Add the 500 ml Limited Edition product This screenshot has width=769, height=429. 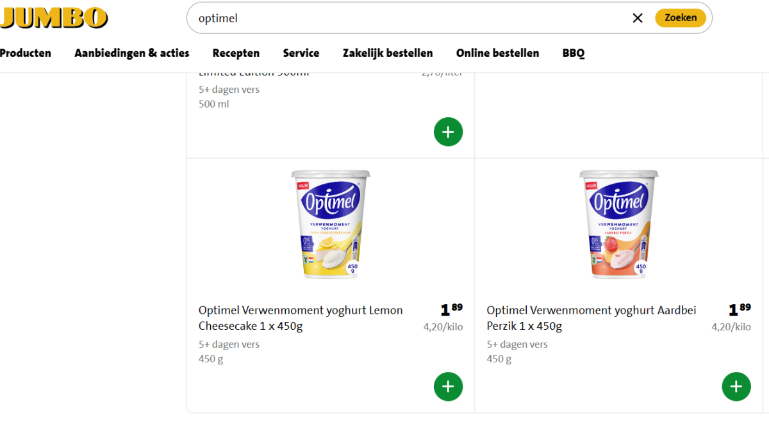point(448,132)
